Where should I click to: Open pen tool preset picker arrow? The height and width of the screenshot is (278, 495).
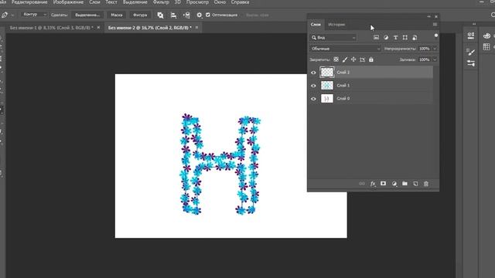click(x=12, y=15)
